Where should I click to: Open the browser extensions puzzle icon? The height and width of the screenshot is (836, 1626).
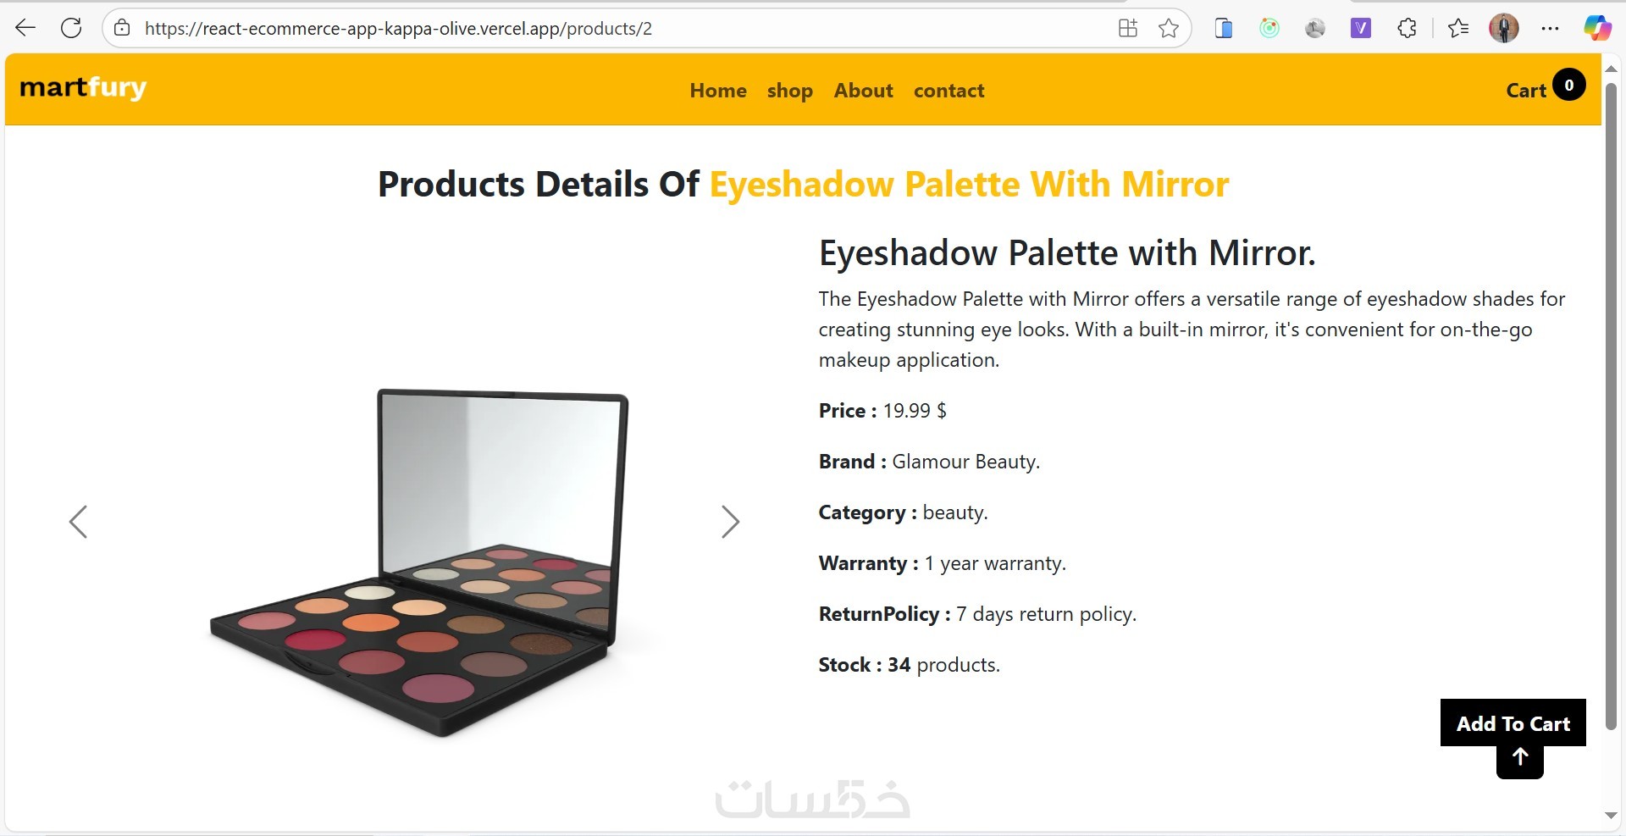pos(1407,28)
